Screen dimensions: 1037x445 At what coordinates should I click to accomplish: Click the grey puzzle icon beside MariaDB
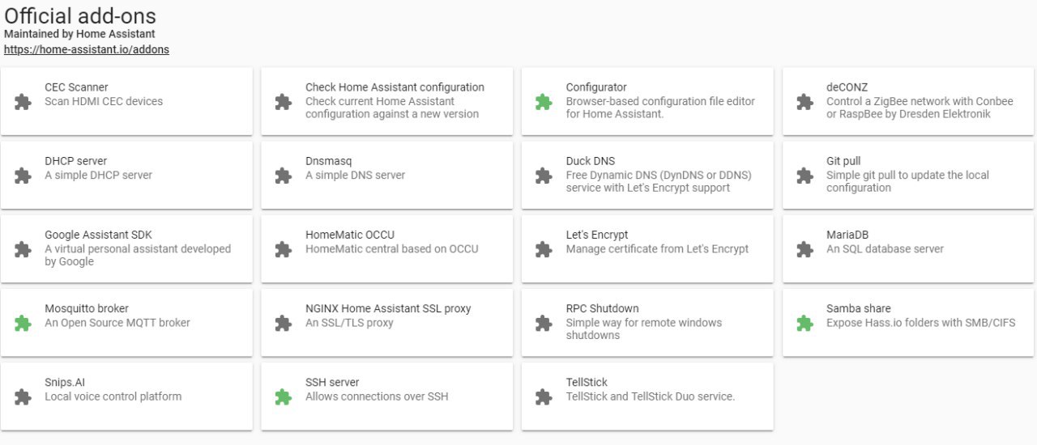click(804, 249)
